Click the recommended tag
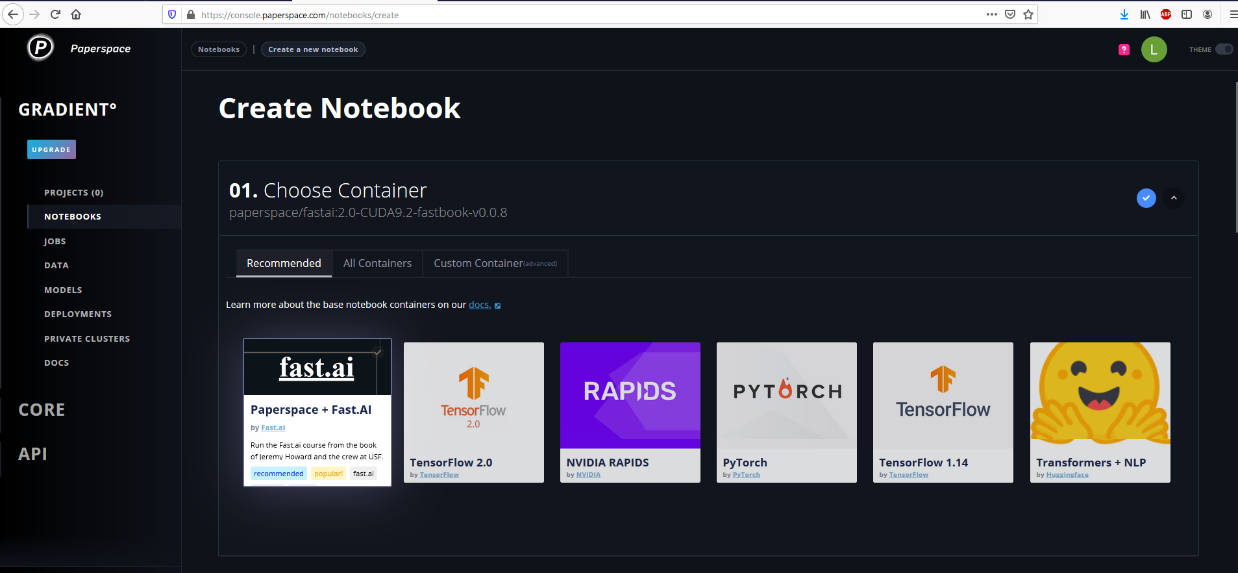The width and height of the screenshot is (1238, 573). (279, 474)
